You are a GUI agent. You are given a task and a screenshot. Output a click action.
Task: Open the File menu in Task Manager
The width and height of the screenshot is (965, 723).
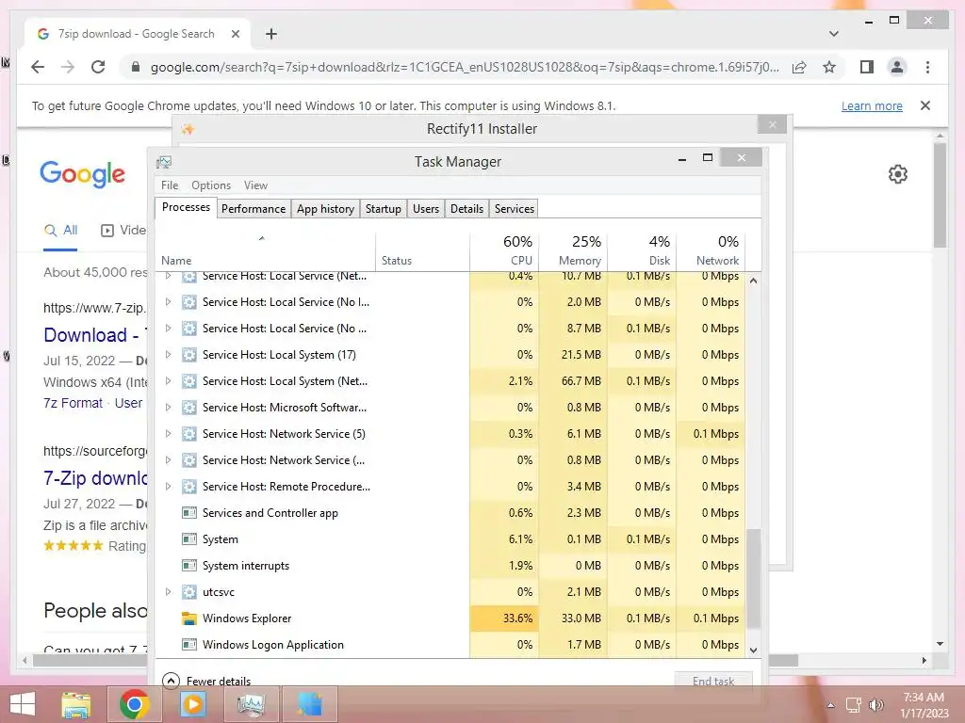point(170,185)
